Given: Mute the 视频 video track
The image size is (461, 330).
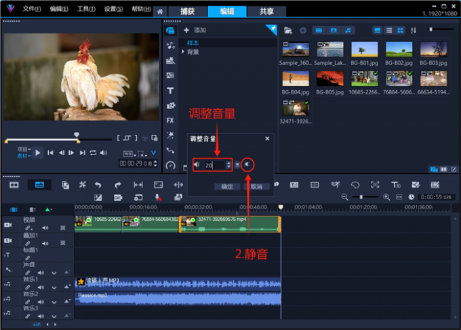Looking at the screenshot, I should tap(45, 228).
